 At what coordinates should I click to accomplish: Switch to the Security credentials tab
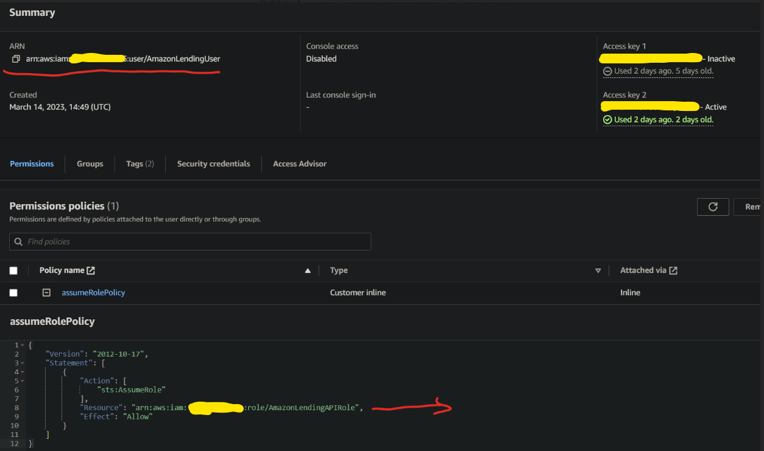click(213, 163)
